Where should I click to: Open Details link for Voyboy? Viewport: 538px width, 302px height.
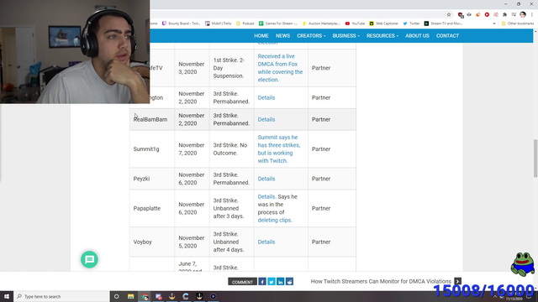266,242
